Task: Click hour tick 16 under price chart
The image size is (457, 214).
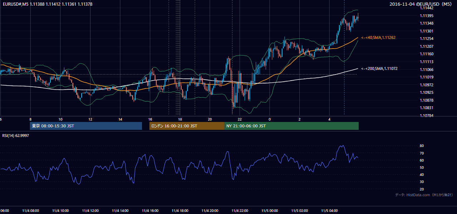Action: (x=150, y=119)
